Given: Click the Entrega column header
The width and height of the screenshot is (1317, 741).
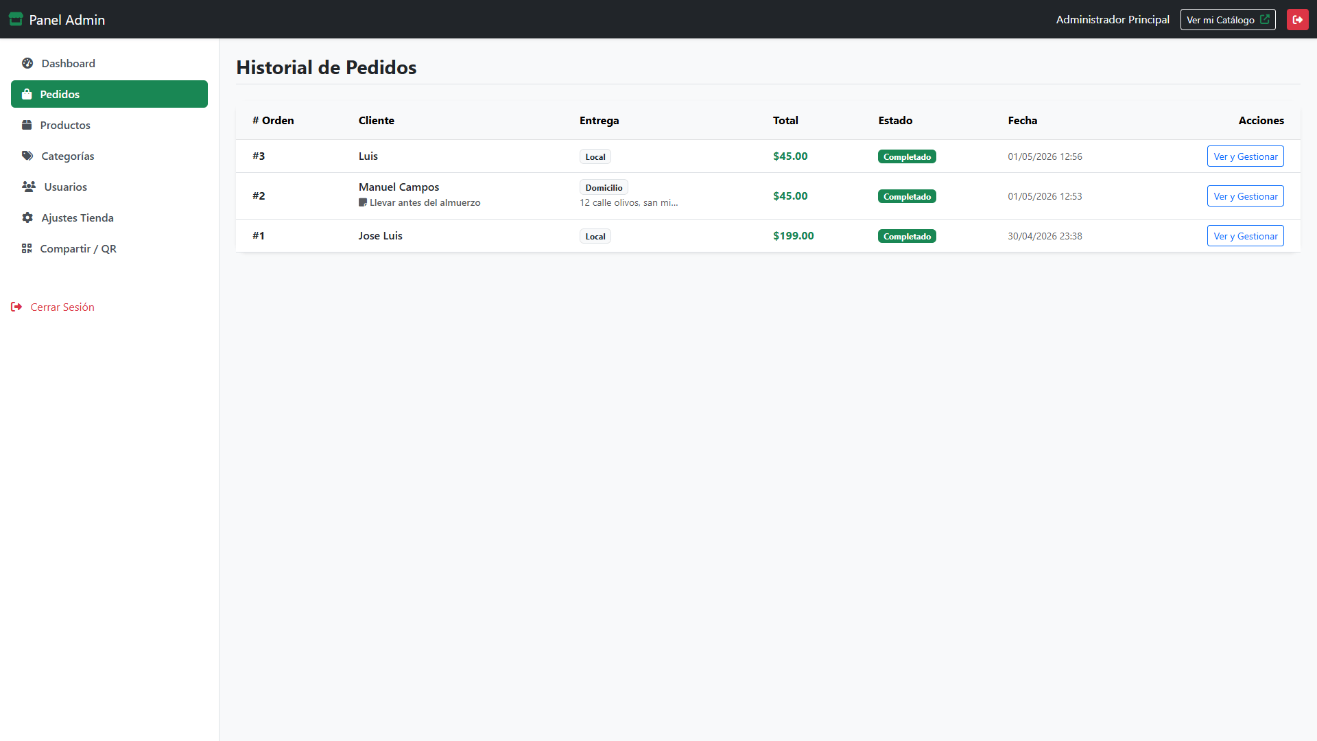Looking at the screenshot, I should [599, 120].
